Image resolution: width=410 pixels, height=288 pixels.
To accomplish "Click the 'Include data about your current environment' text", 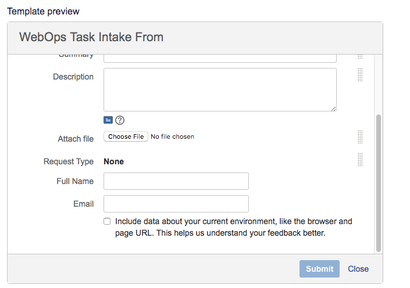I will (x=234, y=227).
